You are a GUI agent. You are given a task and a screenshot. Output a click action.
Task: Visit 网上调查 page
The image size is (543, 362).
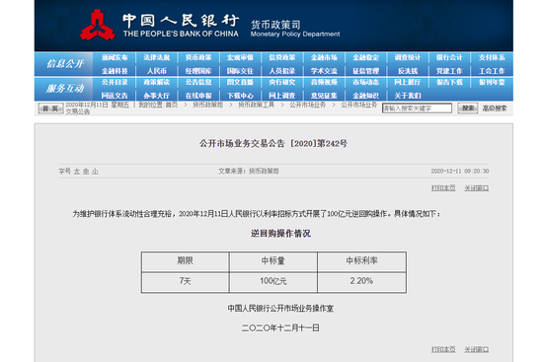click(x=282, y=96)
